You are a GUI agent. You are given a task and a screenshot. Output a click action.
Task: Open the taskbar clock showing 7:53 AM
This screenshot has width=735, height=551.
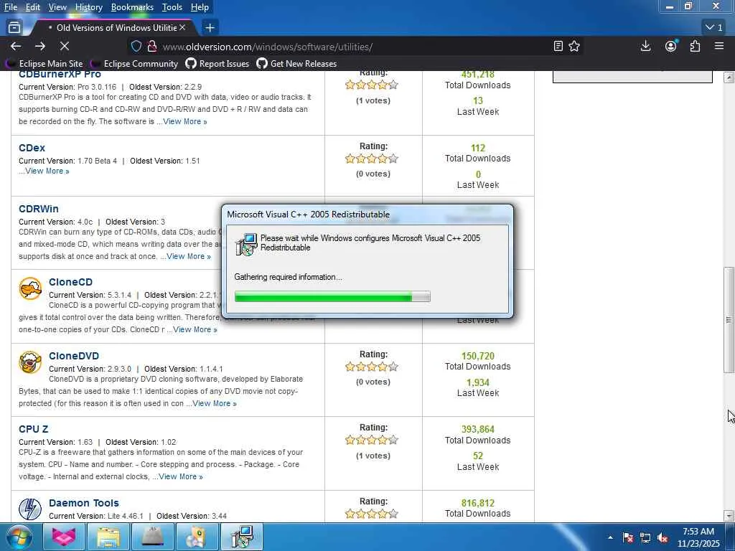point(698,537)
